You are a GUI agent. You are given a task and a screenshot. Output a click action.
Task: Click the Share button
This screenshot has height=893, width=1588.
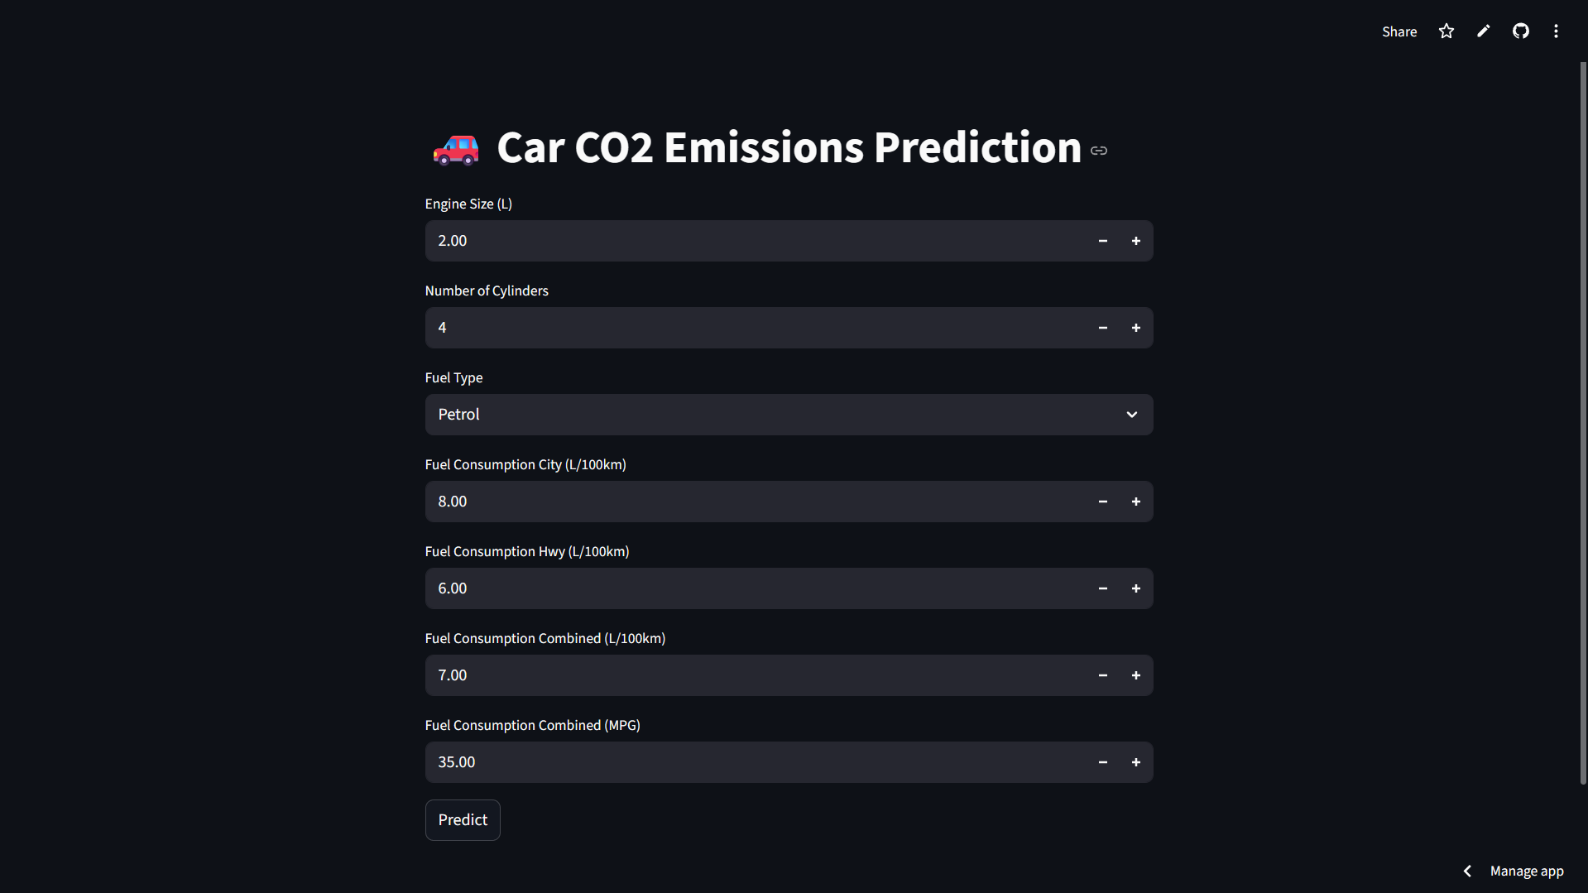click(1399, 31)
